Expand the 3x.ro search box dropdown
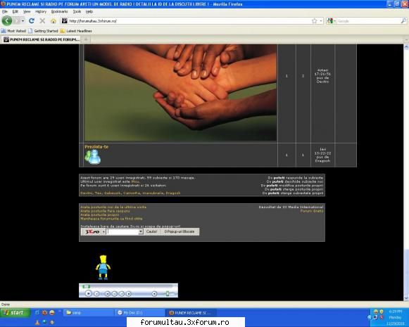 [x=141, y=231]
